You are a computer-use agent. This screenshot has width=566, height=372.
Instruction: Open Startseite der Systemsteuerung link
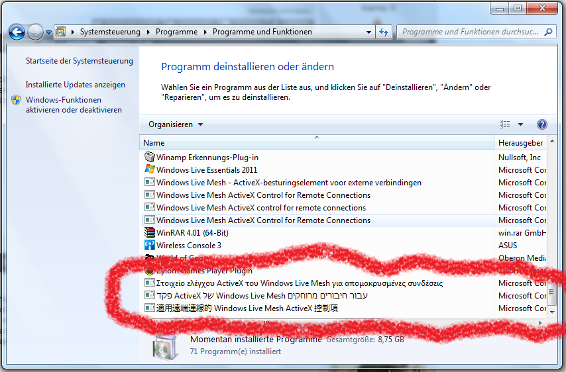point(79,61)
